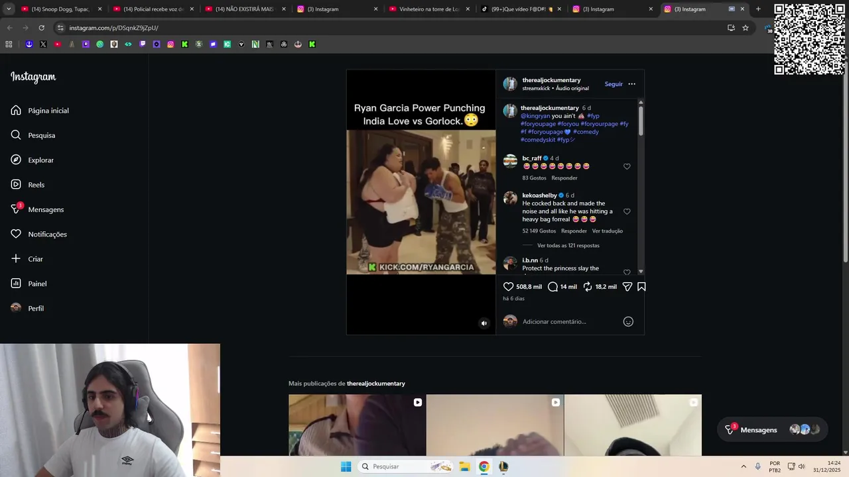
Task: Switch to NÃO EXISTIRÁ MAIS tab
Action: tap(244, 9)
